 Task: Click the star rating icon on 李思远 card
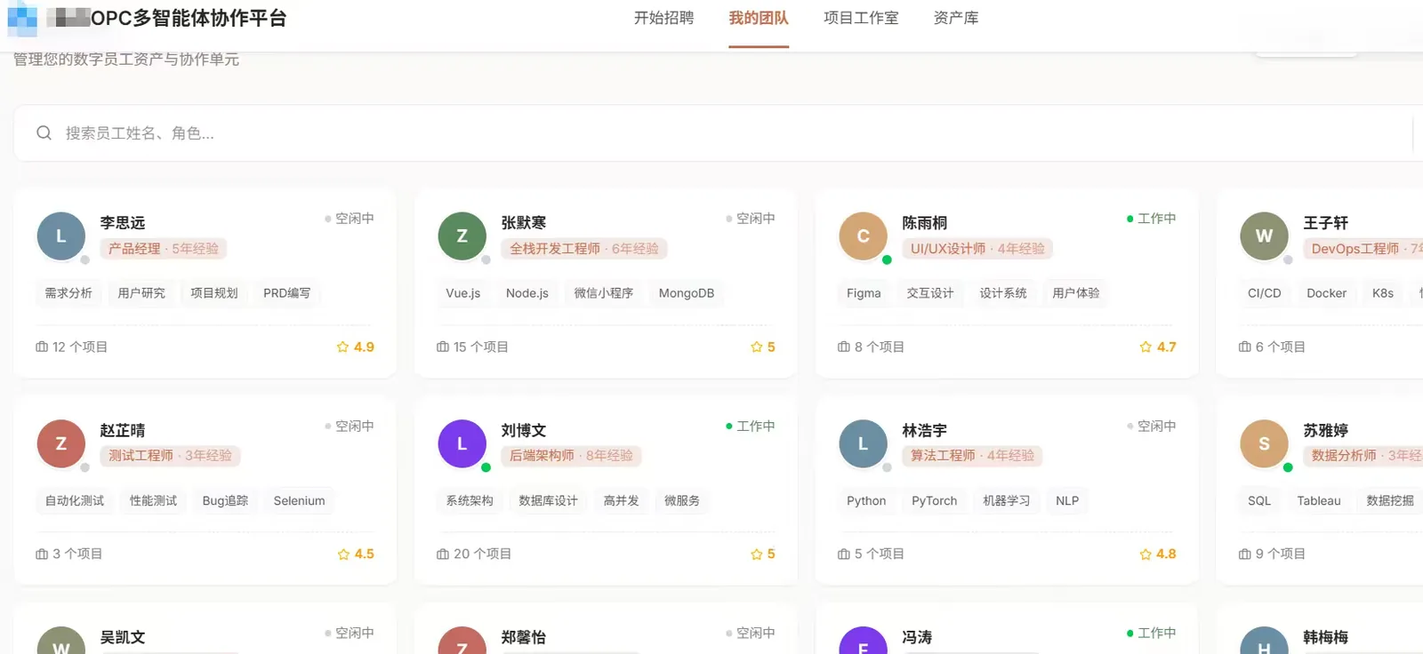[342, 347]
